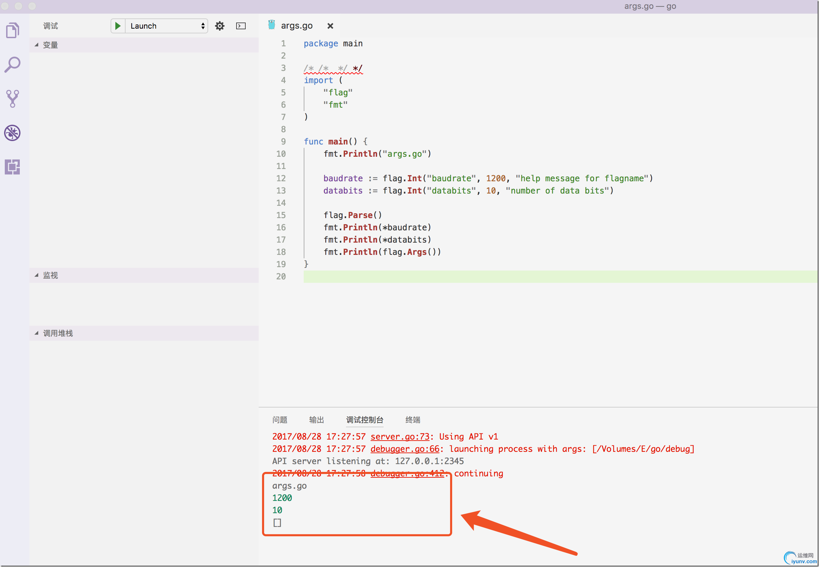Image resolution: width=819 pixels, height=567 pixels.
Task: Collapse the 调用堆栈 section
Action: tap(144, 333)
